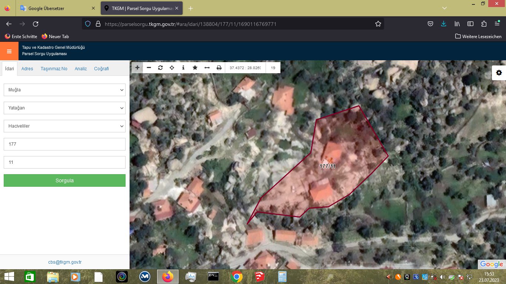Click the zoom out minus map tool
506x284 pixels.
pyautogui.click(x=149, y=68)
